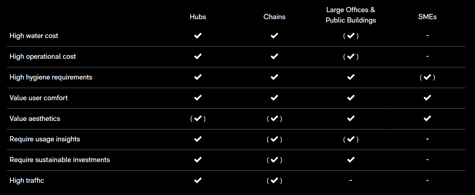Image resolution: width=475 pixels, height=195 pixels.
Task: Click the Hubs column header
Action: pyautogui.click(x=198, y=17)
